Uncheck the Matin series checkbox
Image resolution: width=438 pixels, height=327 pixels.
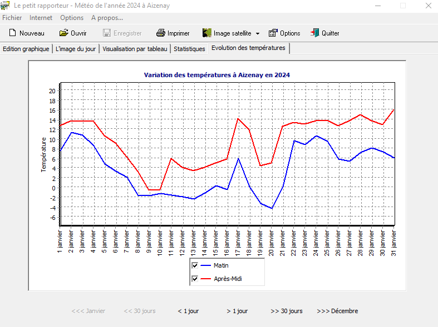coord(195,265)
